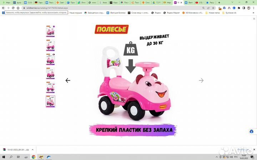The width and height of the screenshot is (257, 160).
Task: Select the fourth product thumbnail
Action: coord(50,73)
